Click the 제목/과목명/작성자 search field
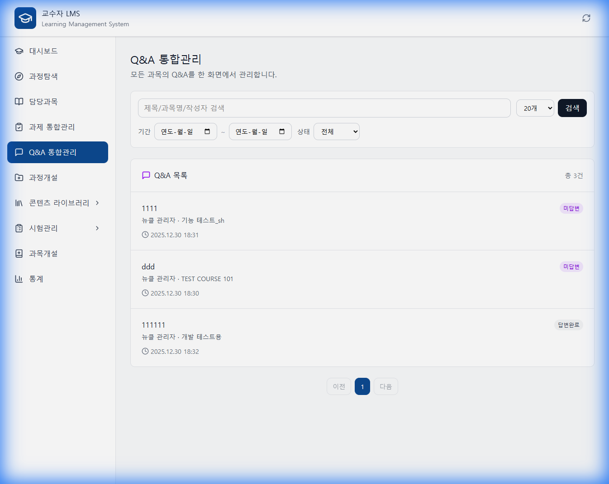Viewport: 609px width, 484px height. pyautogui.click(x=324, y=108)
